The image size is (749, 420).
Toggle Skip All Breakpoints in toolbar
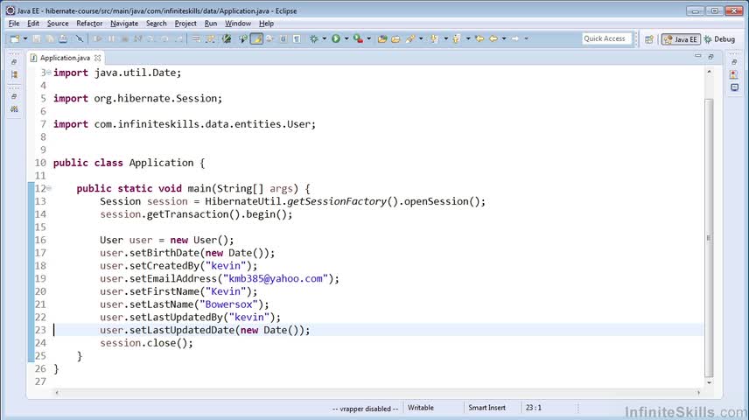[80, 38]
